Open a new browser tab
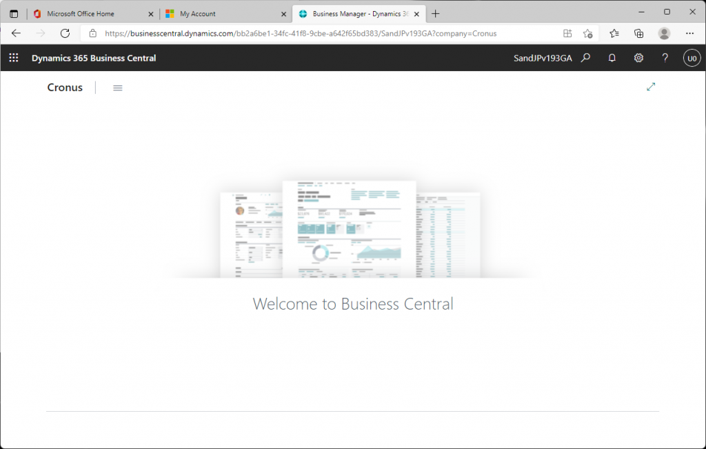The width and height of the screenshot is (706, 449). click(x=436, y=14)
